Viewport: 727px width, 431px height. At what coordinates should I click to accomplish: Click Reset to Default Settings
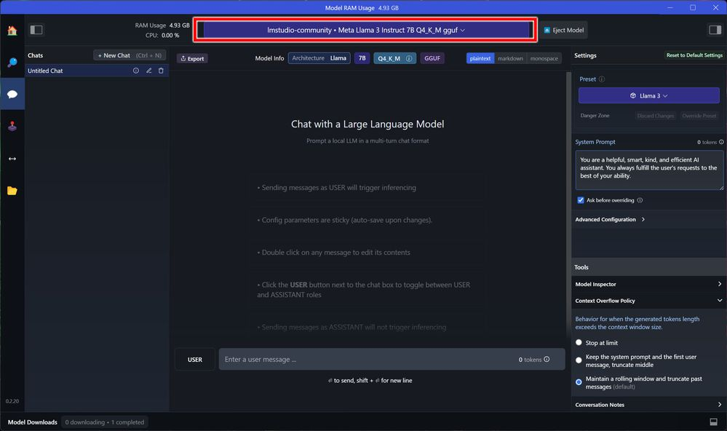click(694, 55)
